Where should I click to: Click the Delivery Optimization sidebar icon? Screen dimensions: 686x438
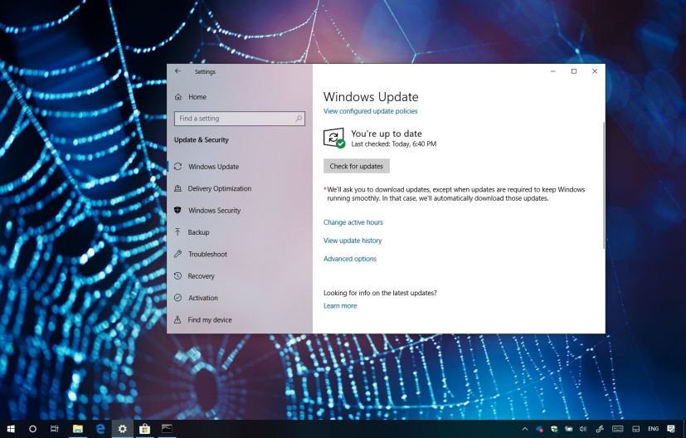(x=178, y=188)
